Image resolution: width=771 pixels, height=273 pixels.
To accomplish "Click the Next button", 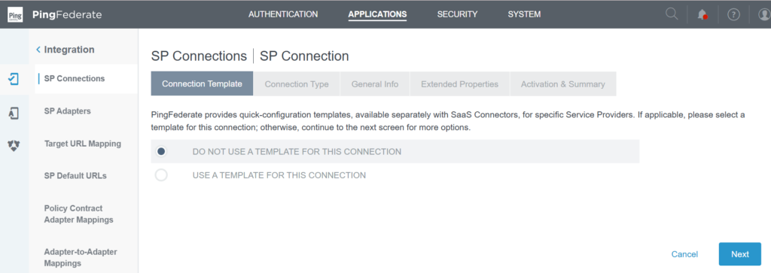I will tap(739, 254).
